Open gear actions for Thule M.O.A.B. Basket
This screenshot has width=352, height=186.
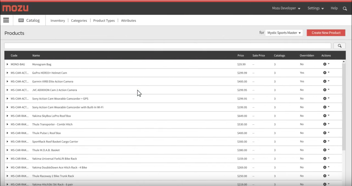click(x=326, y=150)
